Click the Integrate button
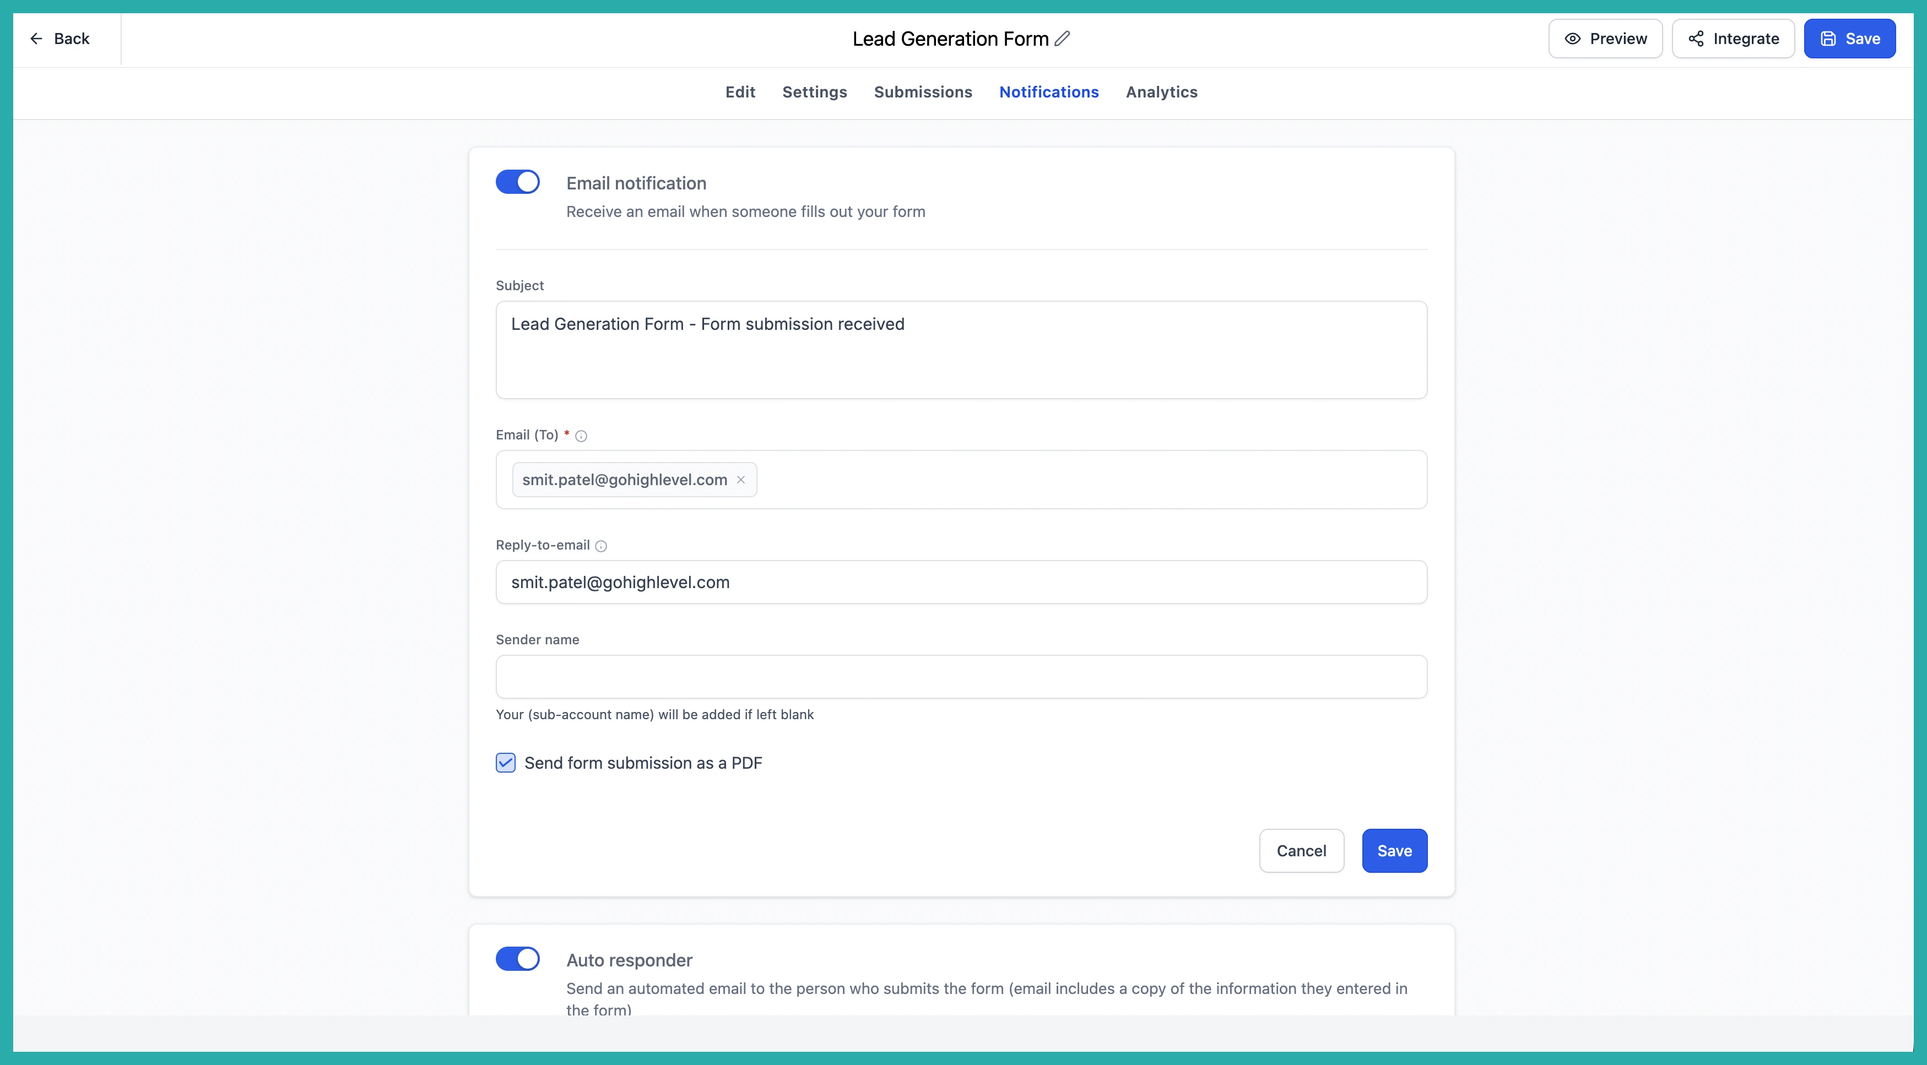This screenshot has width=1927, height=1065. click(1733, 39)
